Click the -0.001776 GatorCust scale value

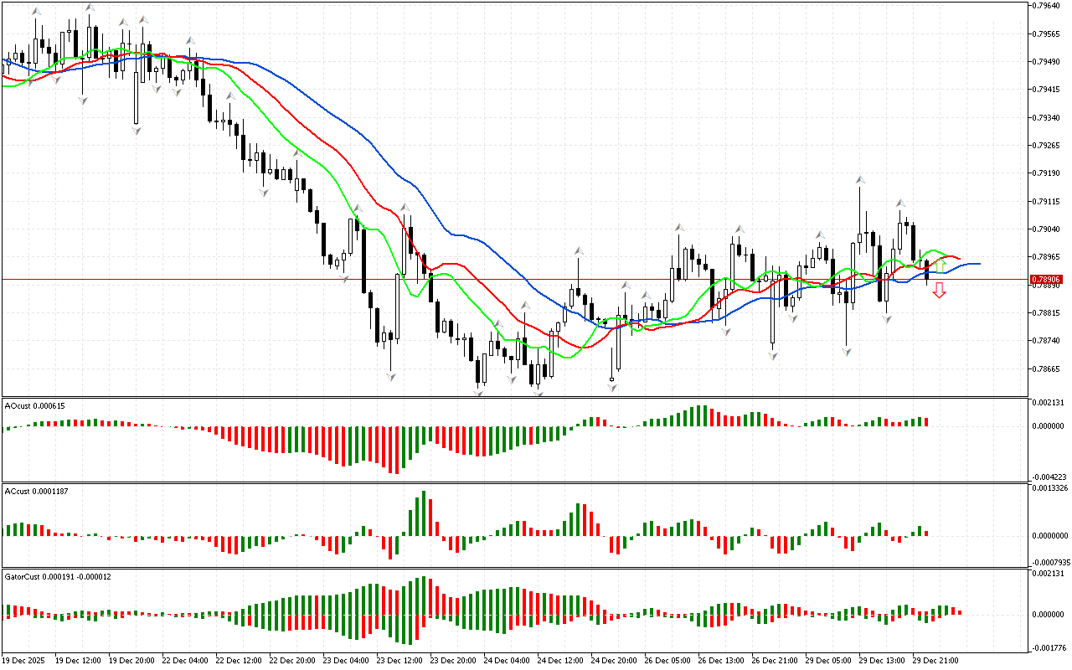1050,647
